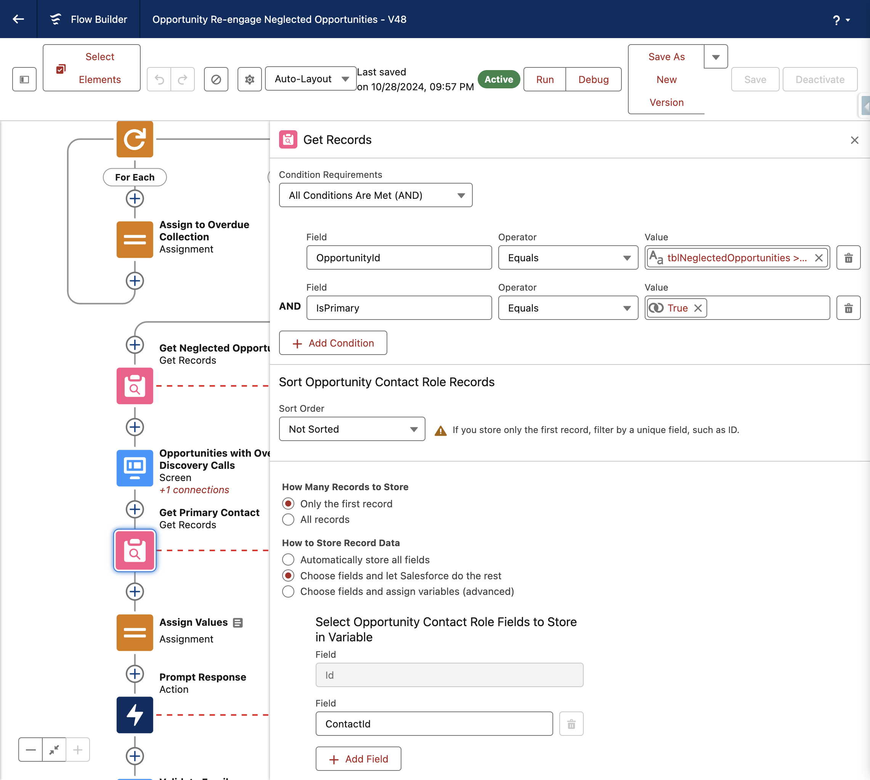Close the Get Records panel
Screen dimensions: 870x780
(x=854, y=140)
